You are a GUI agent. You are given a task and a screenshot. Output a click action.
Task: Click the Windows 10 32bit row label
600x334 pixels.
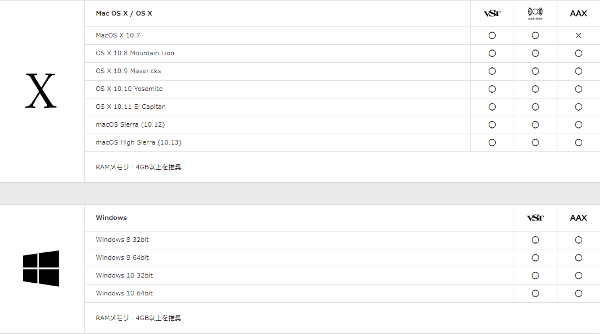point(124,276)
